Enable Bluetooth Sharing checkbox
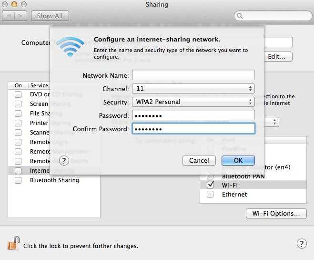Viewport: 314px width, 260px height. pyautogui.click(x=18, y=180)
